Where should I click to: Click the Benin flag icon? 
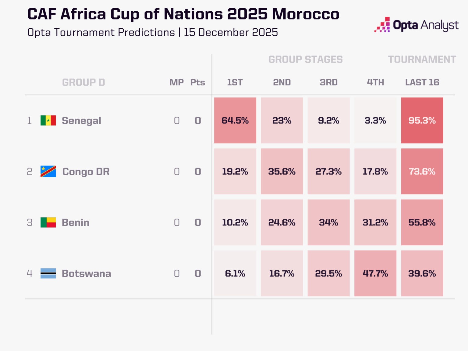(x=48, y=222)
